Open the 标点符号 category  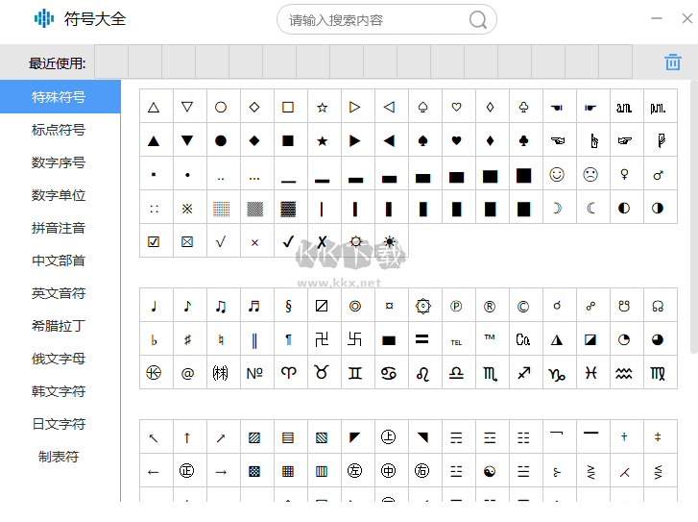(59, 130)
